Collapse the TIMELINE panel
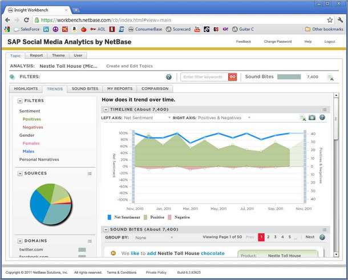348x280 pixels. (106, 109)
